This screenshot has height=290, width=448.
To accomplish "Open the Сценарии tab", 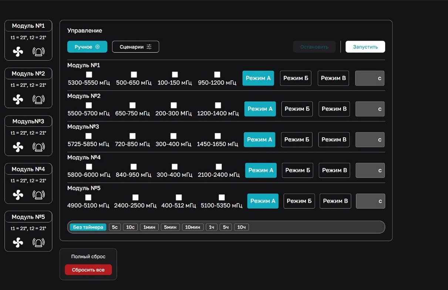I will click(x=136, y=47).
